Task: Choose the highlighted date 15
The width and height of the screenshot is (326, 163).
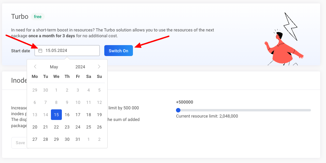Action: coord(56,115)
